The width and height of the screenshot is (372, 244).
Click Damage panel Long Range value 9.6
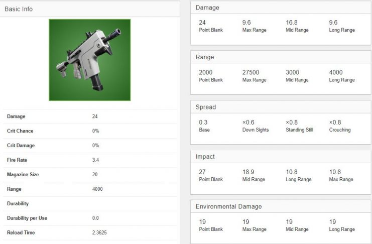click(333, 23)
